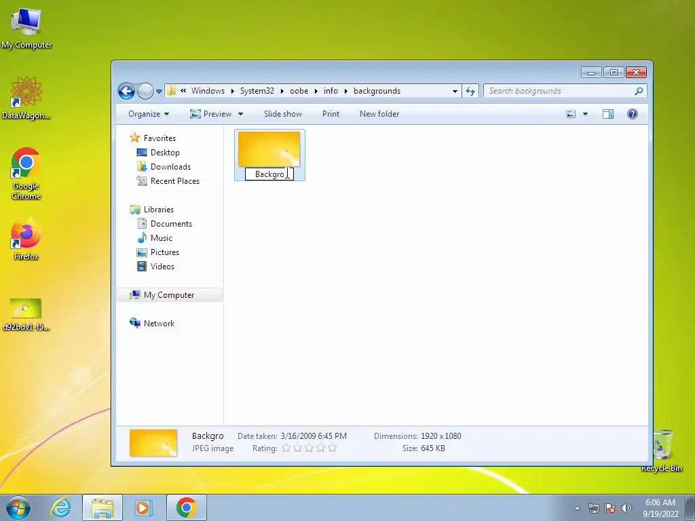The image size is (695, 521).
Task: Select DataWagon desktop shortcut
Action: (x=26, y=98)
